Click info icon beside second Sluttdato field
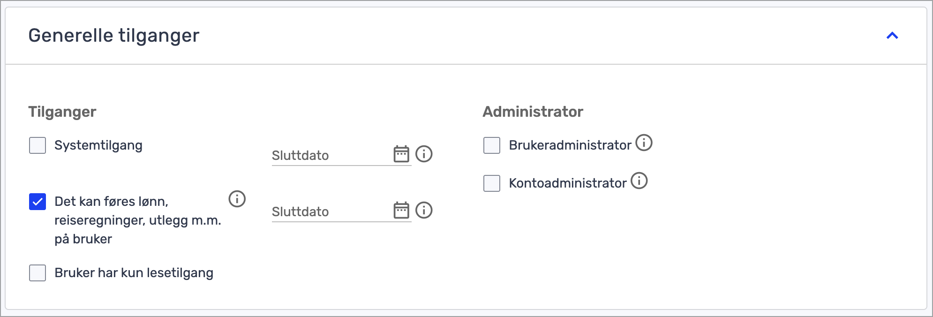Screen dimensions: 933x317 tap(424, 210)
